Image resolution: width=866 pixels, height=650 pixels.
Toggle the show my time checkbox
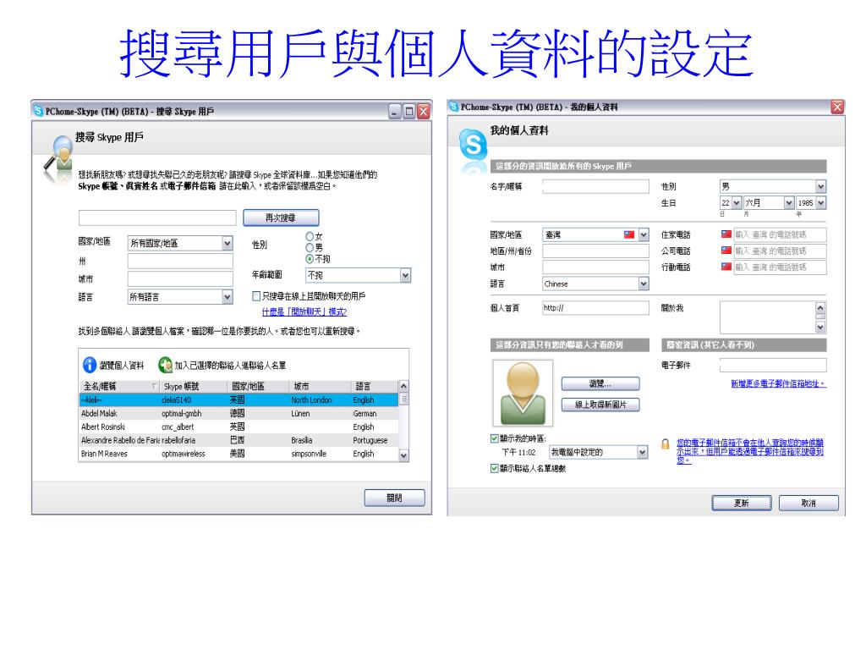point(494,438)
